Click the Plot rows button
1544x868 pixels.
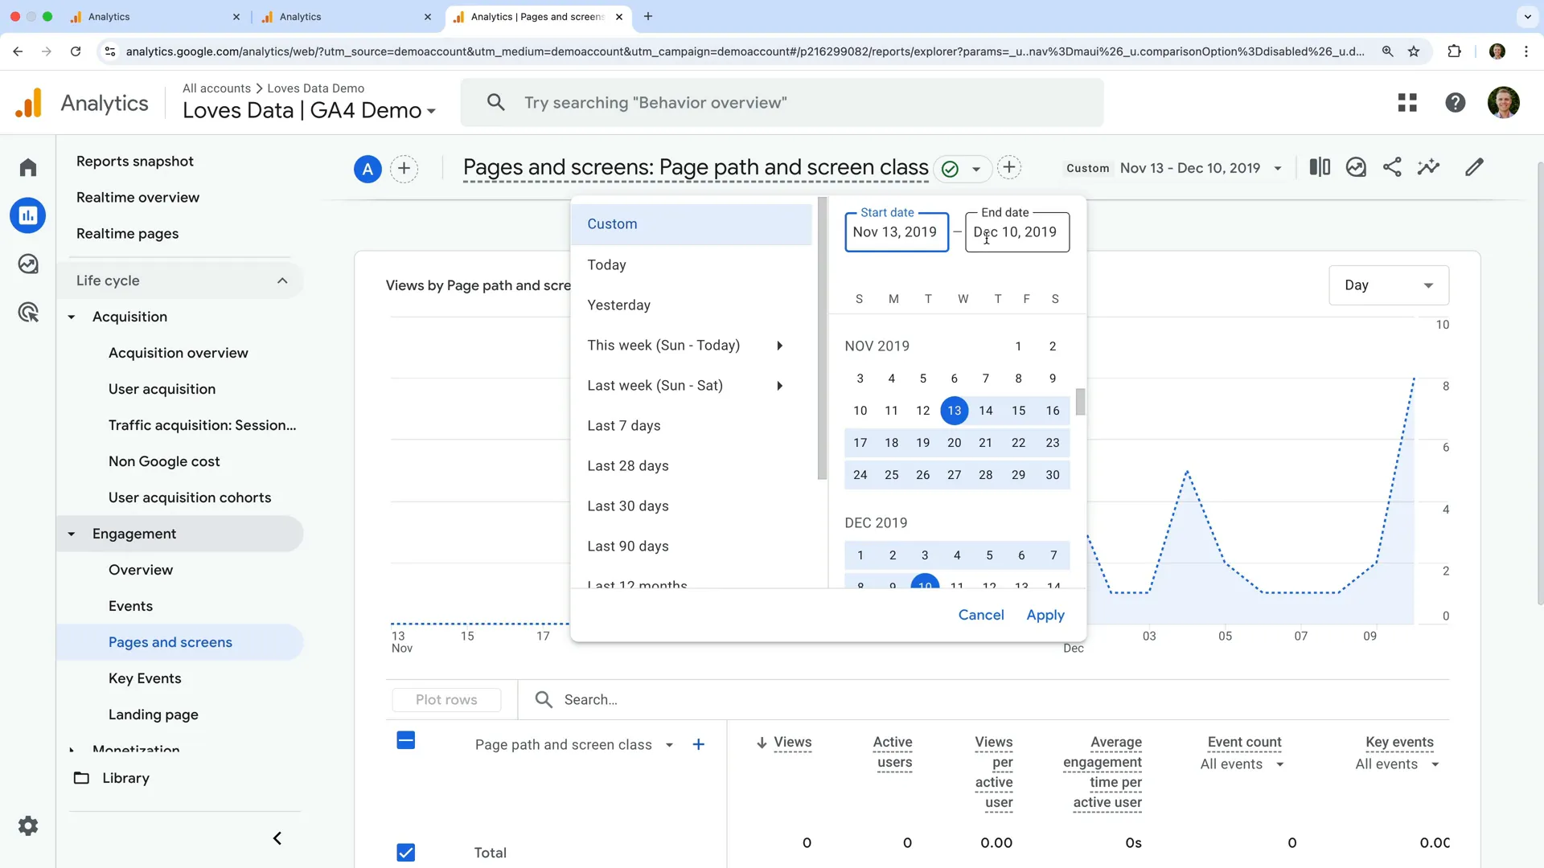(x=446, y=699)
